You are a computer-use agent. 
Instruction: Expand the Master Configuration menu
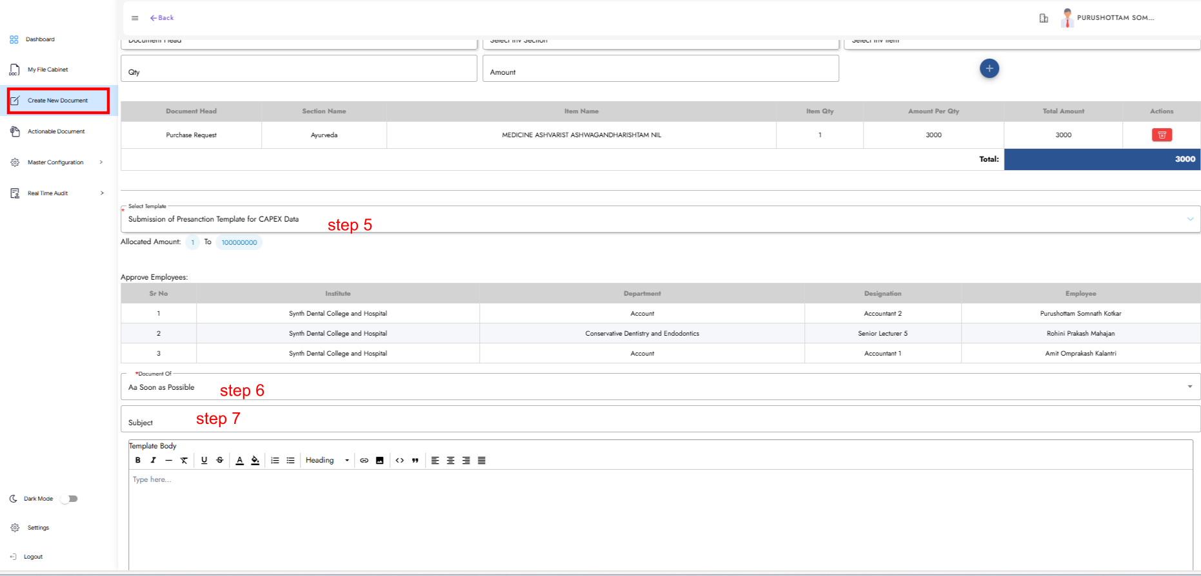click(x=56, y=162)
